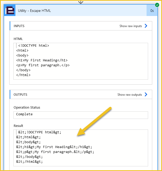Click the My First Heading line in HTML input
Screen dimensions: 162x171
[42, 60]
